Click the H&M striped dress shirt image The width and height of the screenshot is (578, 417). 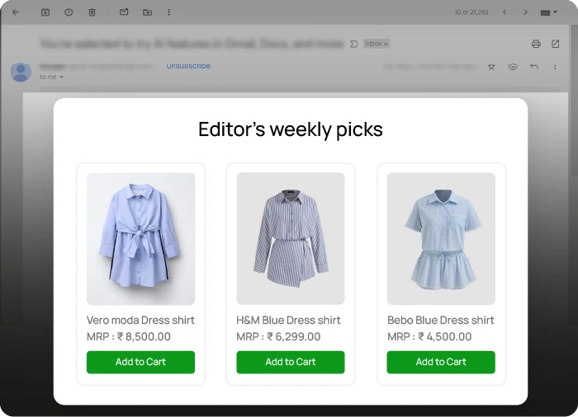[x=291, y=238]
